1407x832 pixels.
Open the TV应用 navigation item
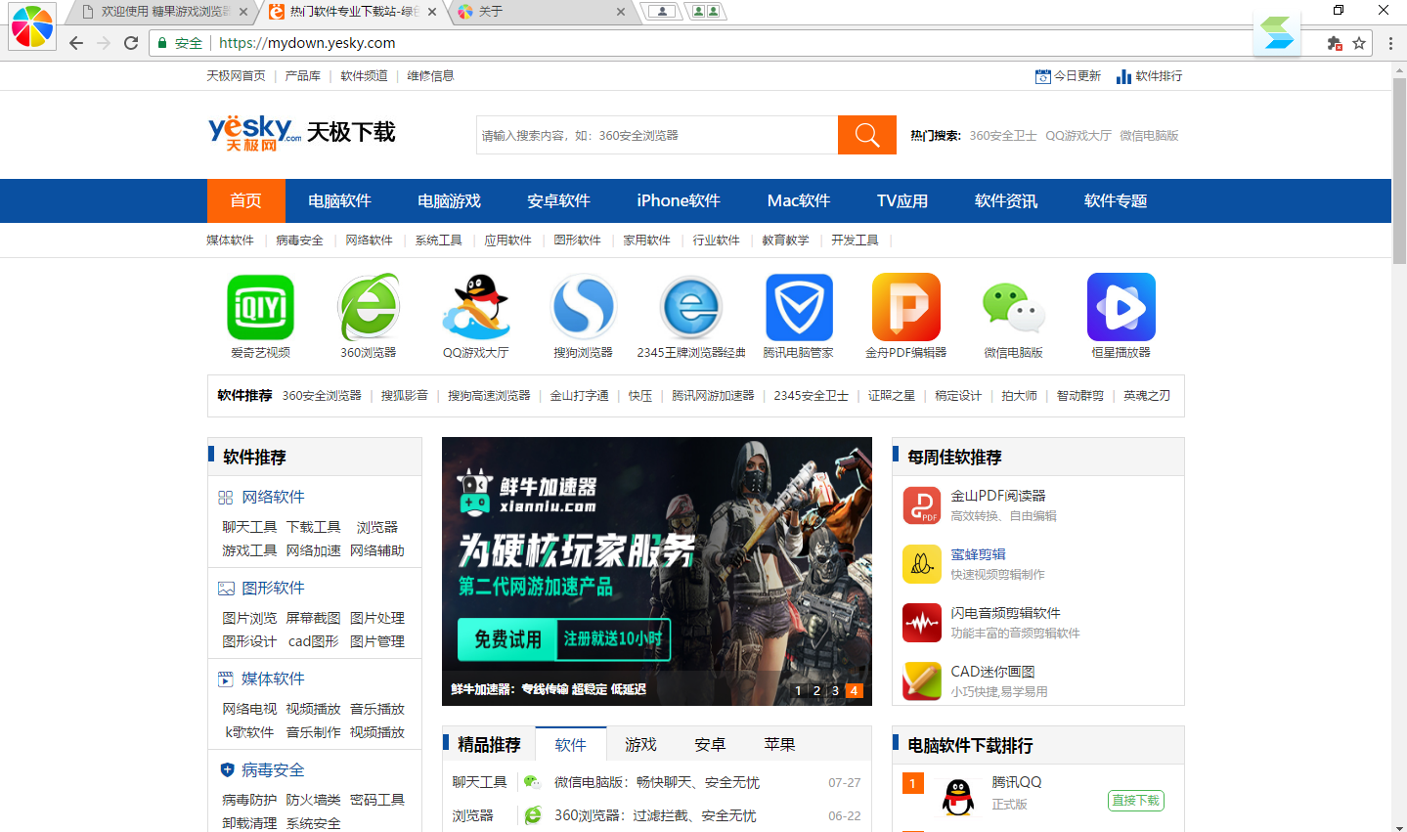(902, 200)
